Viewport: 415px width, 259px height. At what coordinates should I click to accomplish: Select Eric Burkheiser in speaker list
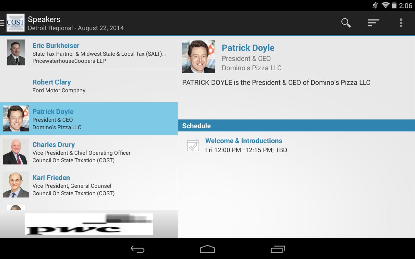click(89, 53)
